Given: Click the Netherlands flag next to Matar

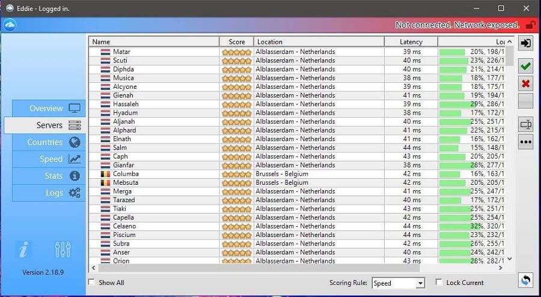Looking at the screenshot, I should [x=106, y=52].
